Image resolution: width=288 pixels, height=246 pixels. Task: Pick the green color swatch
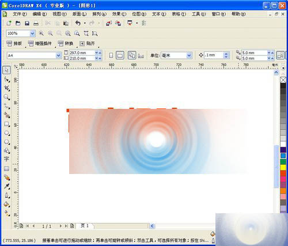pyautogui.click(x=283, y=162)
